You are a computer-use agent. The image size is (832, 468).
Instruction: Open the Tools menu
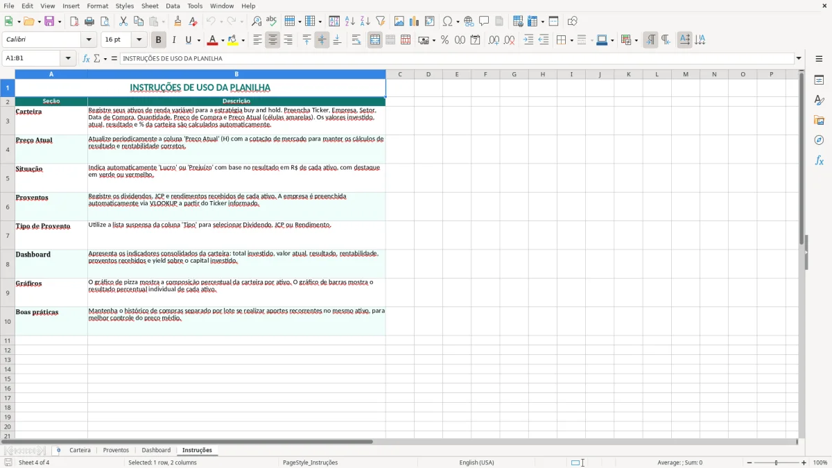pyautogui.click(x=195, y=6)
